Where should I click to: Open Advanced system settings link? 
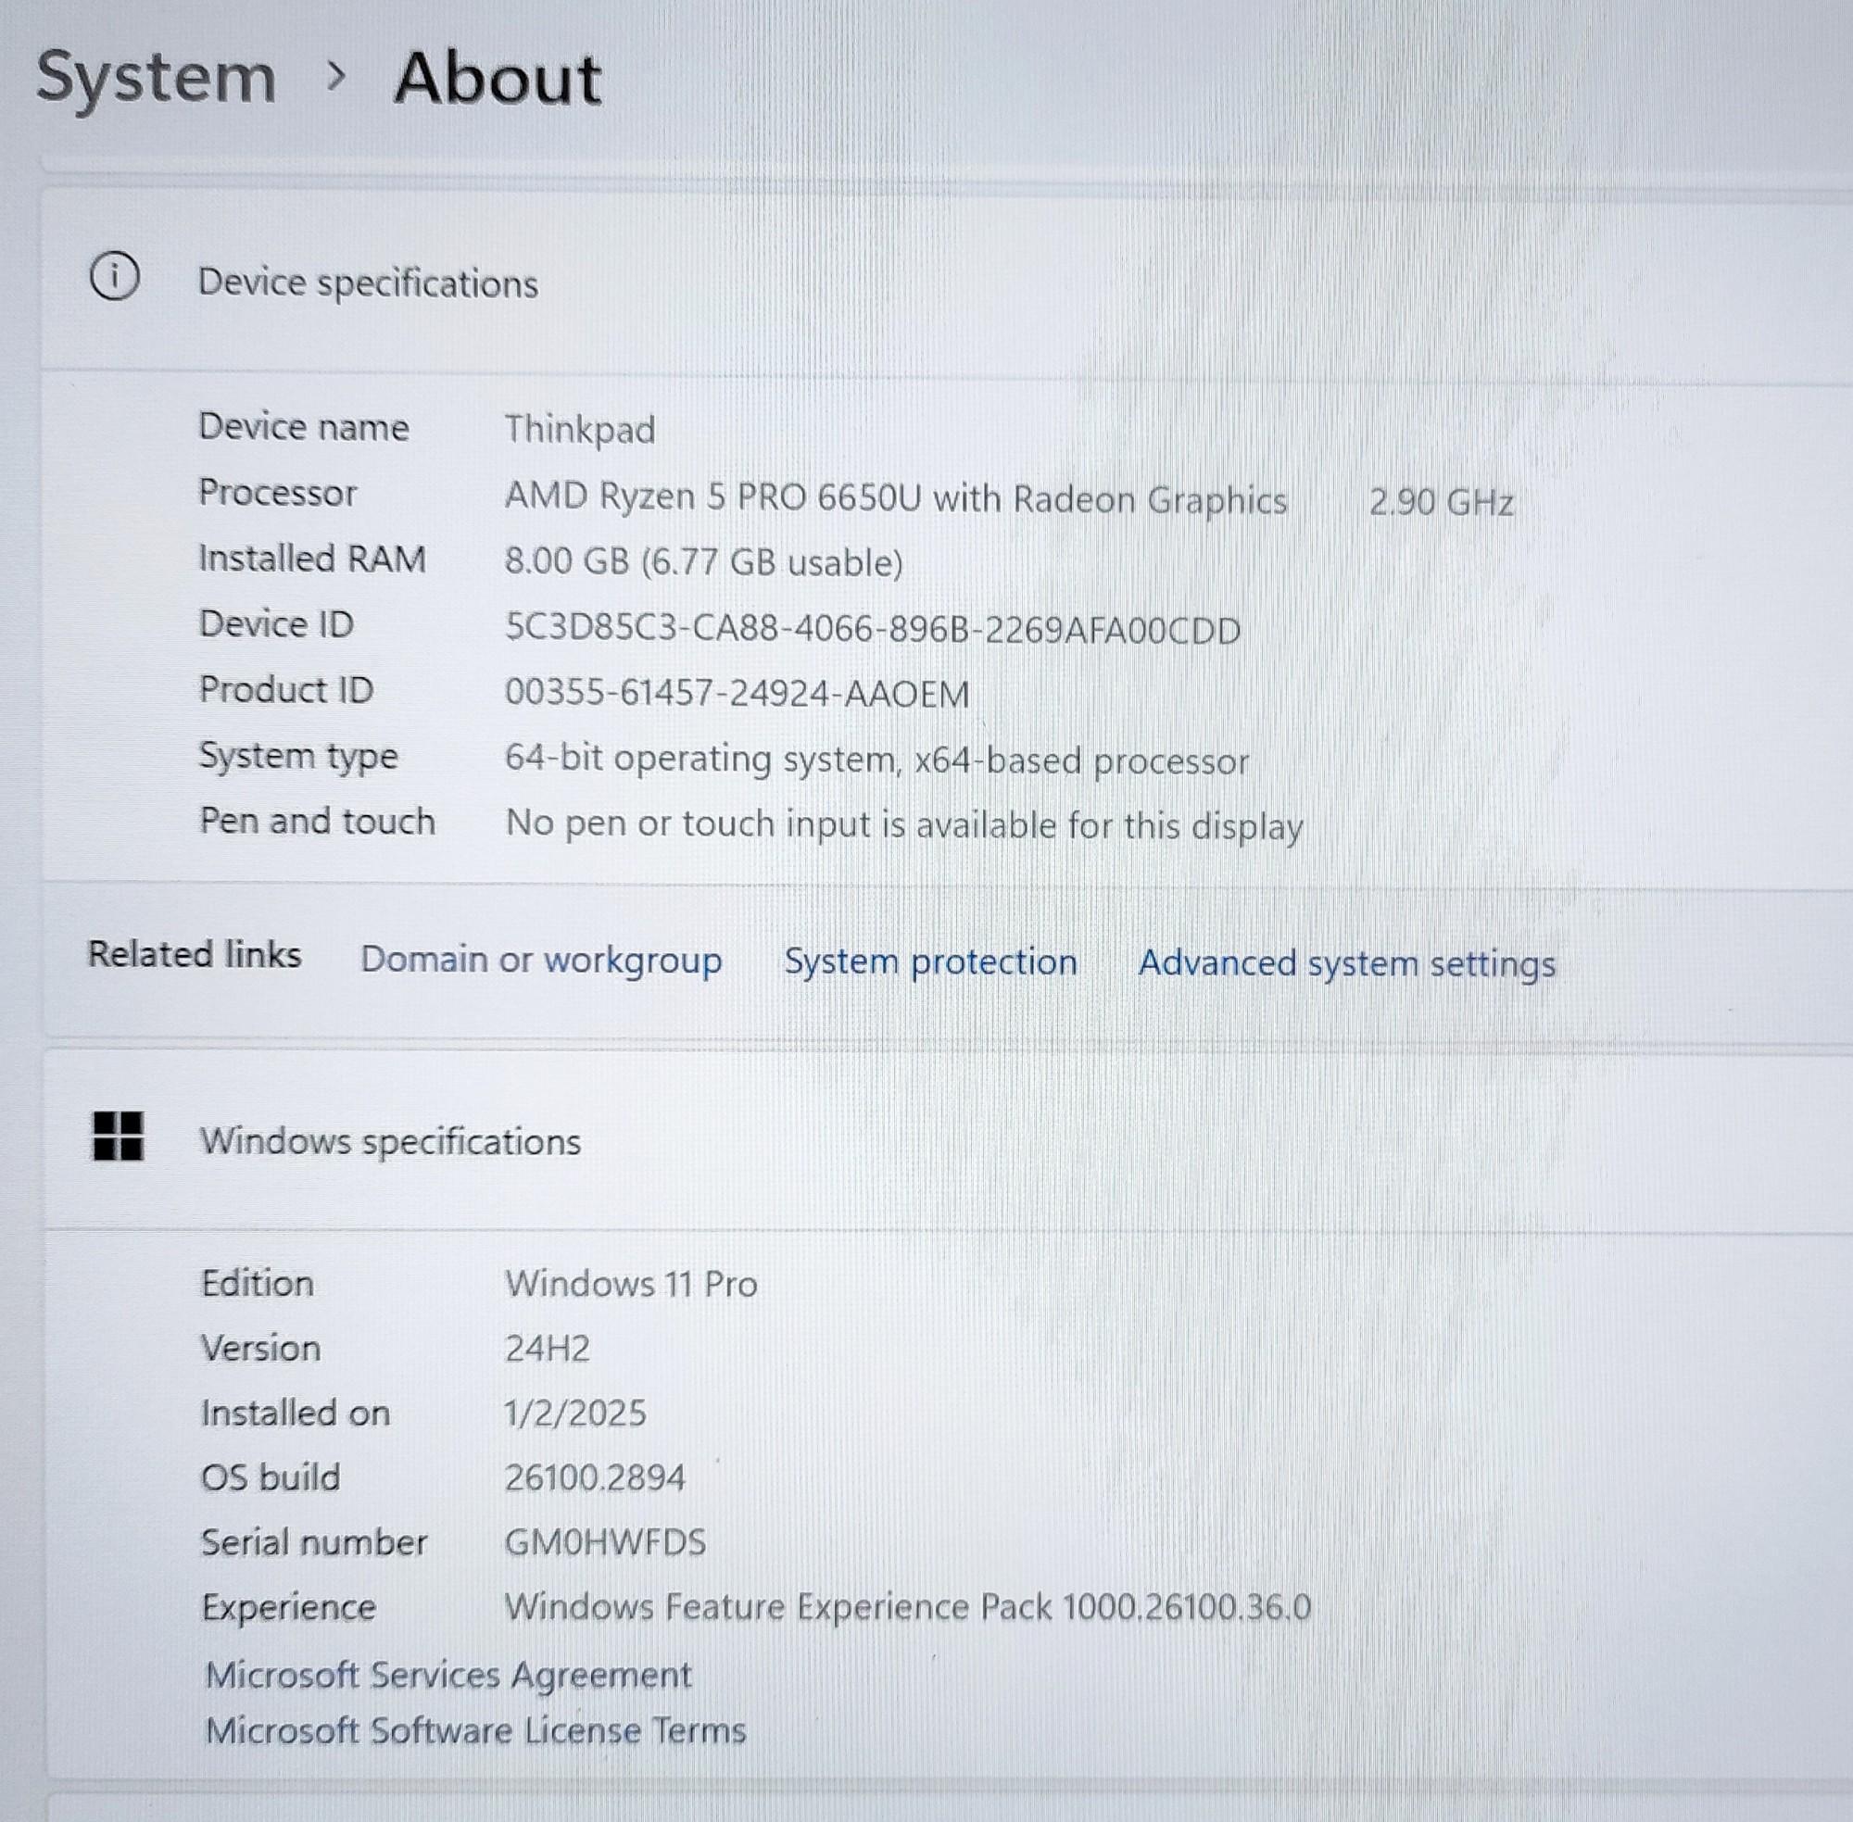[1347, 963]
